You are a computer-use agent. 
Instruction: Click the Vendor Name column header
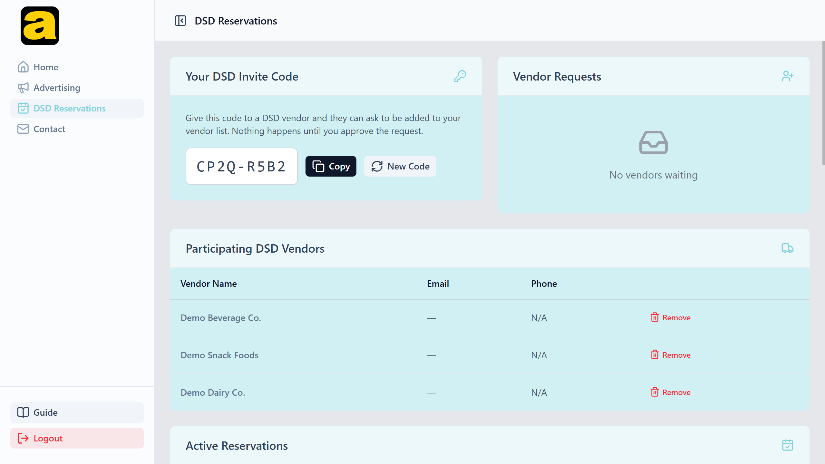pos(209,284)
